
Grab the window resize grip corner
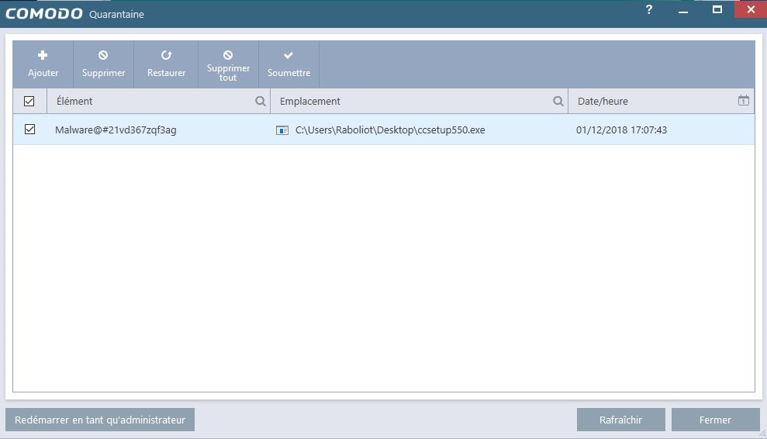762,434
